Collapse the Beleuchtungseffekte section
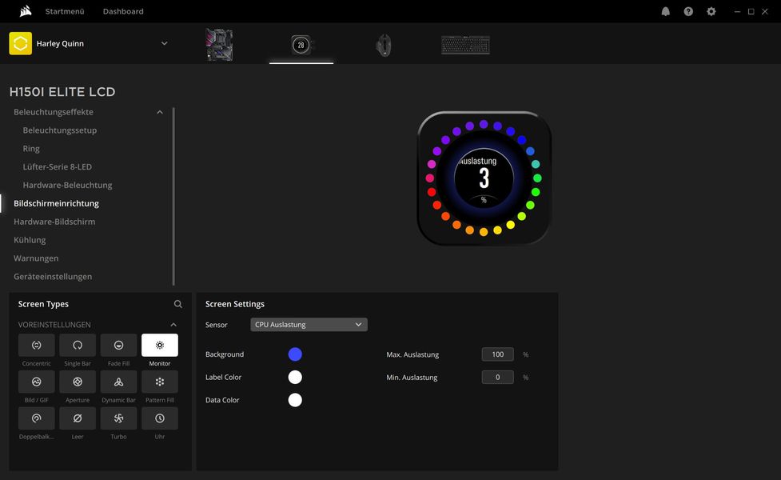 coord(159,112)
